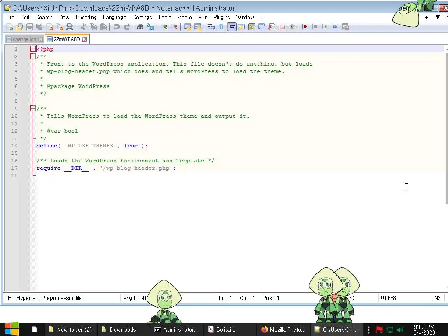This screenshot has height=336, width=448.
Task: Click the Paste clipboard icon
Action: tap(103, 27)
